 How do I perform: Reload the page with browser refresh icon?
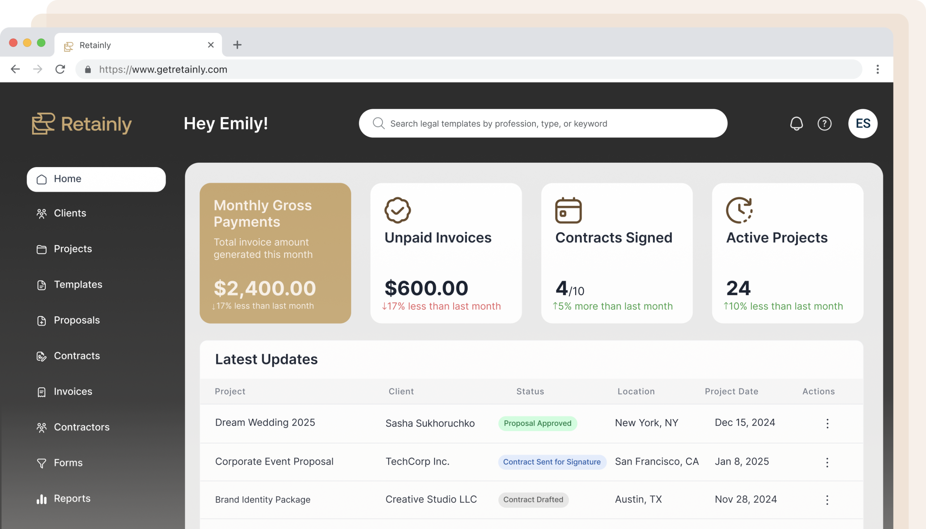(60, 69)
